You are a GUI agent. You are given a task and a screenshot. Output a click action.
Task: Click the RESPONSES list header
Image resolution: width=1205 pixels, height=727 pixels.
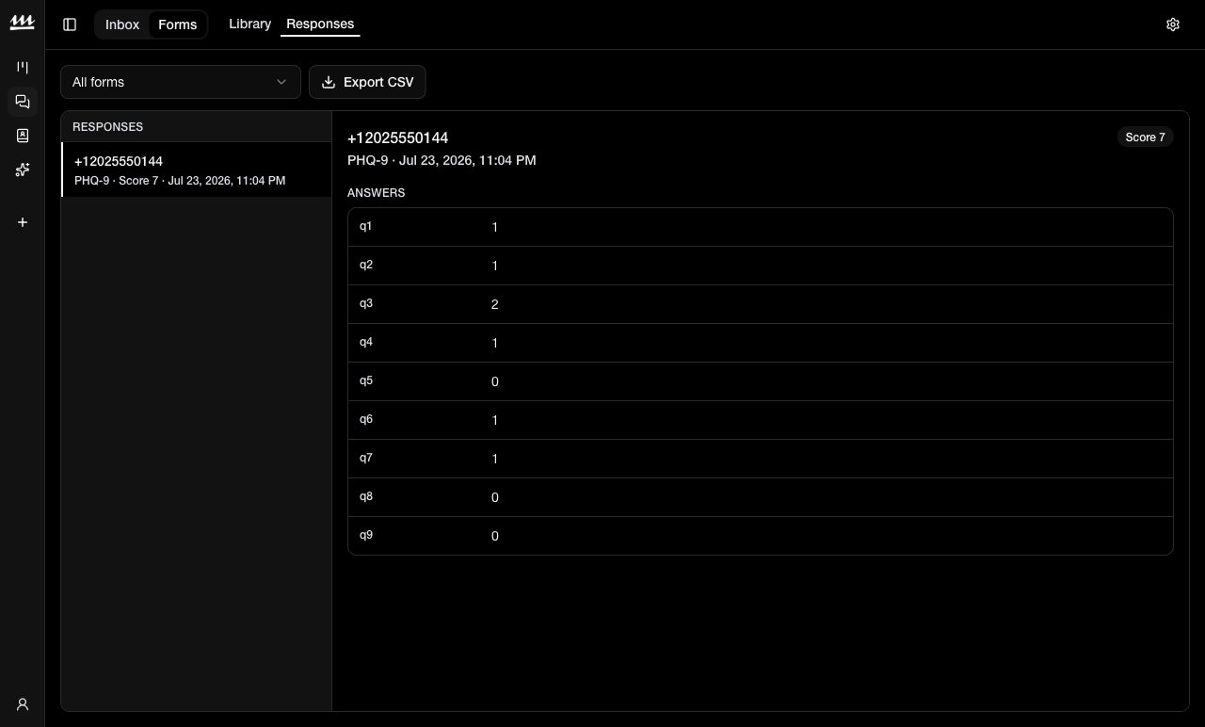[107, 127]
